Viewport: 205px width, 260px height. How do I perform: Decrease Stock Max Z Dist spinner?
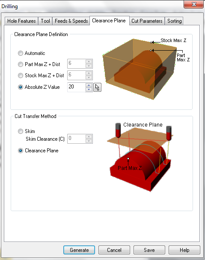point(89,77)
